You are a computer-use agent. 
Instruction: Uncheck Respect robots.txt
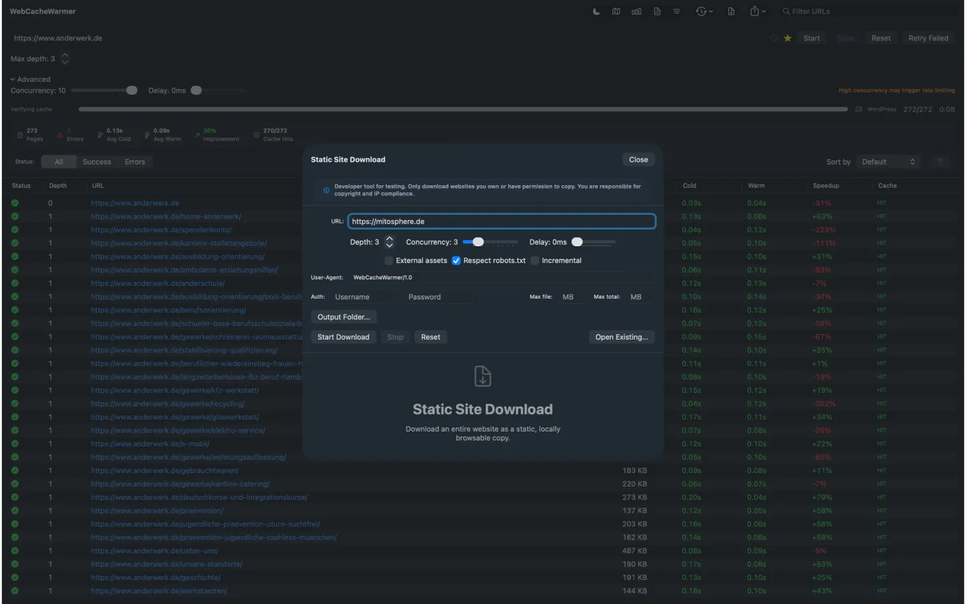[x=456, y=260]
